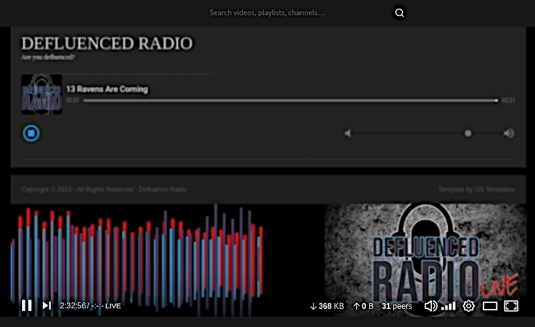
Task: Click the radio track progress bar
Action: tap(291, 101)
